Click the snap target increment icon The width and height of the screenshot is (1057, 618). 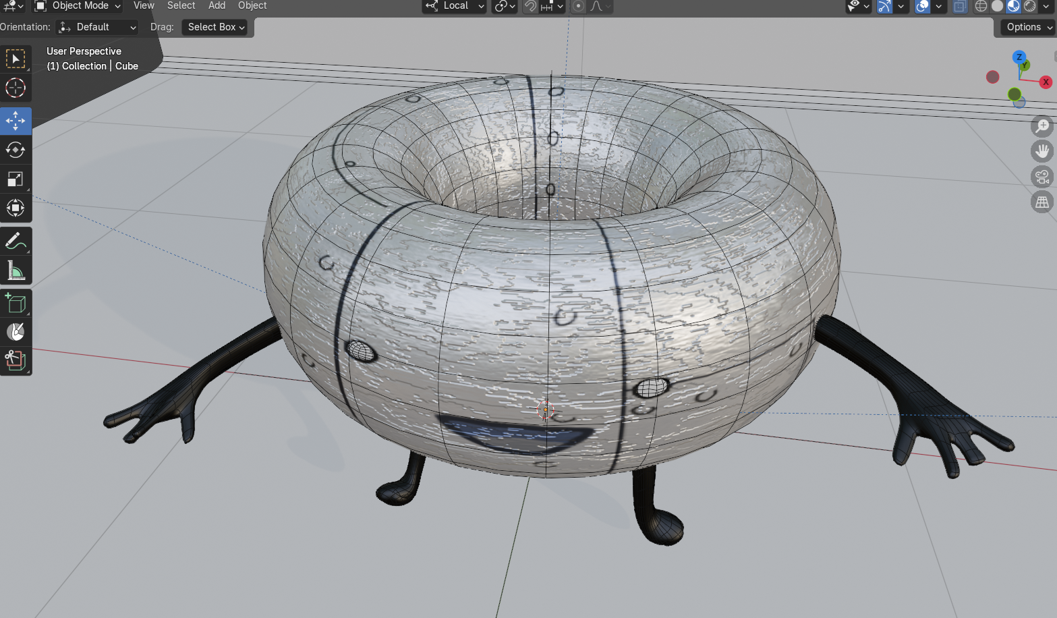pos(547,6)
